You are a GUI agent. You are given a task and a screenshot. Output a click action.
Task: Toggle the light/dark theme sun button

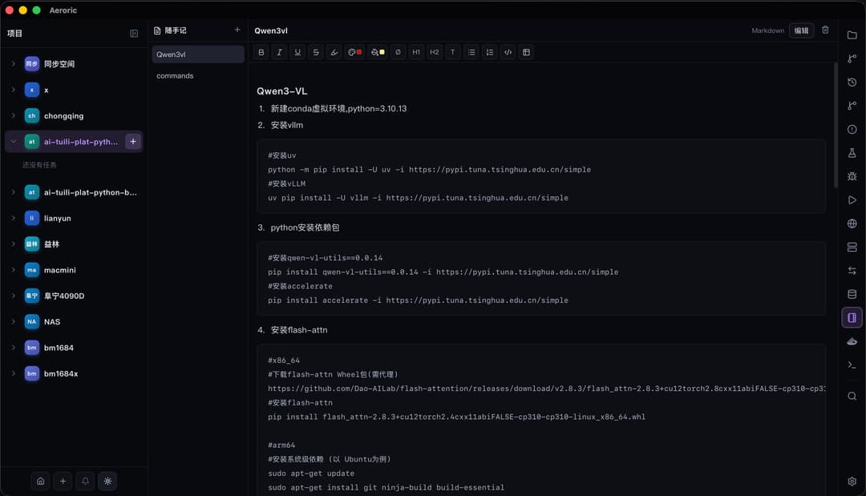coord(107,481)
